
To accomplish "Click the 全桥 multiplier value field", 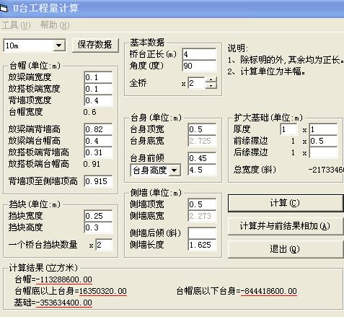I will click(197, 83).
